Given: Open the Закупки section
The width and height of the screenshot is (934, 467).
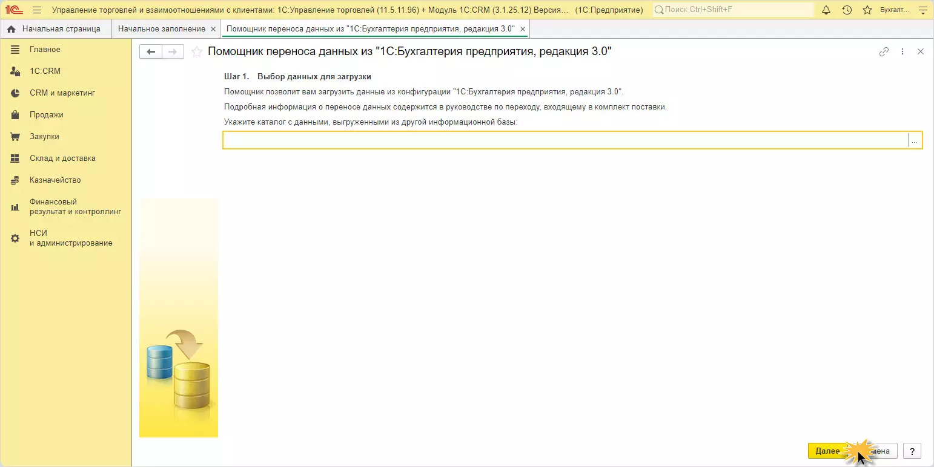Looking at the screenshot, I should click(x=66, y=137).
